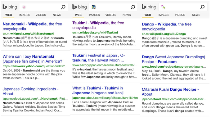
Task: Open Mitarashi Kushi Dango Recipe link
Action: [x=170, y=92]
